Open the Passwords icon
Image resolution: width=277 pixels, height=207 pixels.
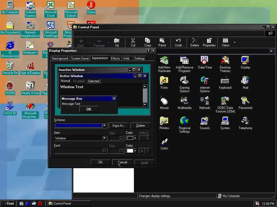245,103
